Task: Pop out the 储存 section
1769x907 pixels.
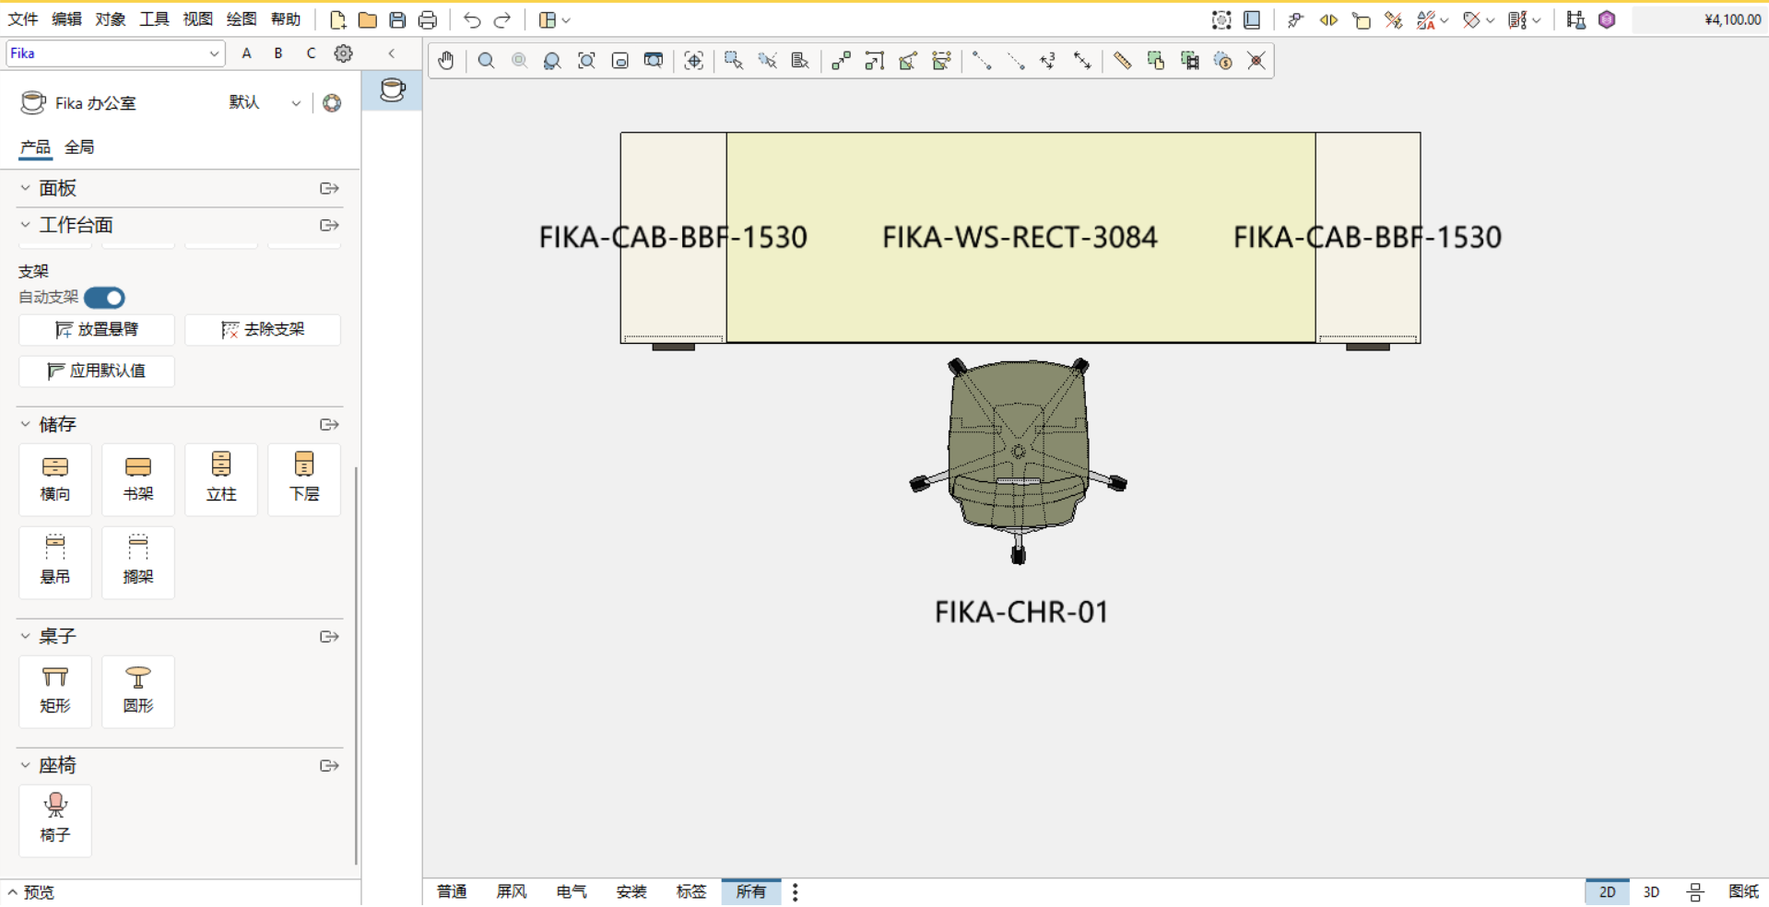Action: coord(329,424)
